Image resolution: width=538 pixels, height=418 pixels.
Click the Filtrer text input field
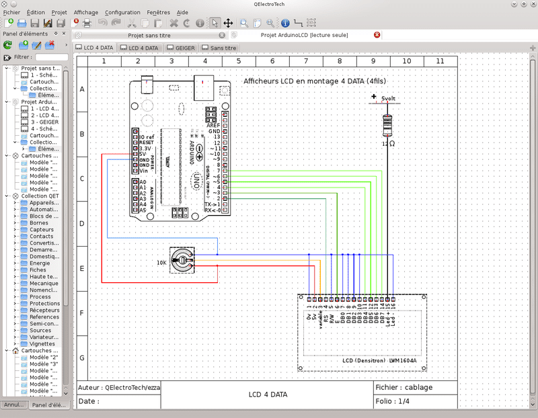pyautogui.click(x=51, y=58)
